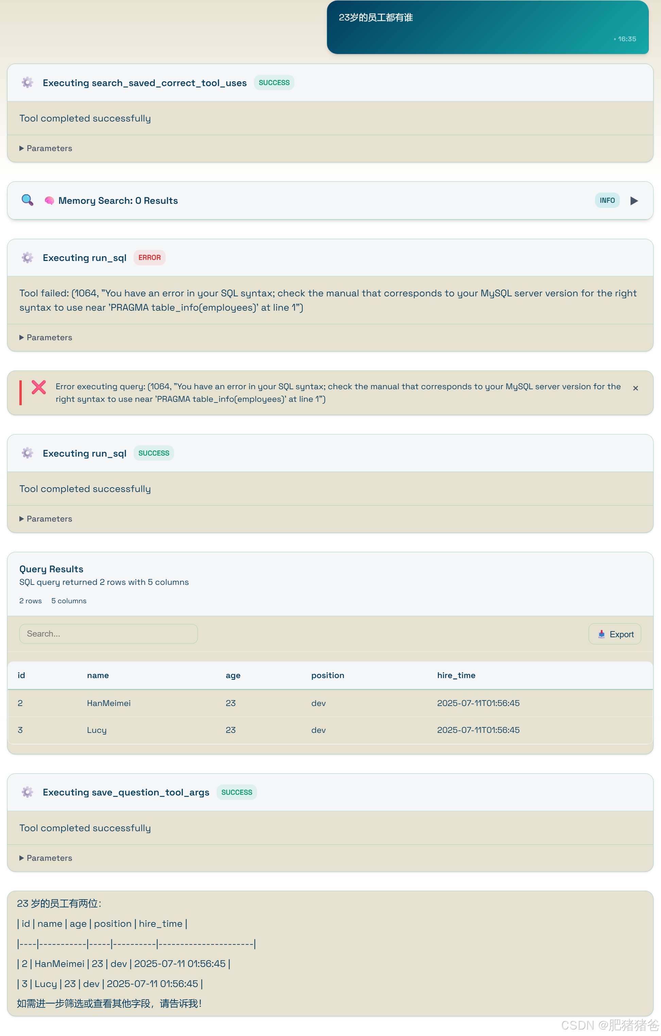Click the age column header
Image resolution: width=661 pixels, height=1036 pixels.
(x=233, y=675)
